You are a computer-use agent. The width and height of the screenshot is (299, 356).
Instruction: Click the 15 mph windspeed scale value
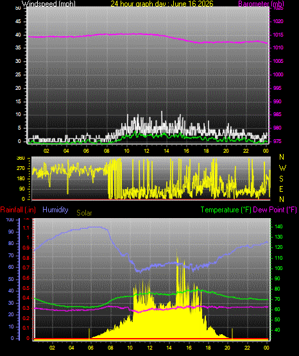18,101
